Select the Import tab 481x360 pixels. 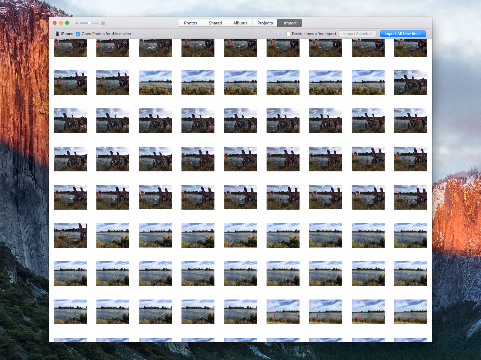click(x=290, y=23)
